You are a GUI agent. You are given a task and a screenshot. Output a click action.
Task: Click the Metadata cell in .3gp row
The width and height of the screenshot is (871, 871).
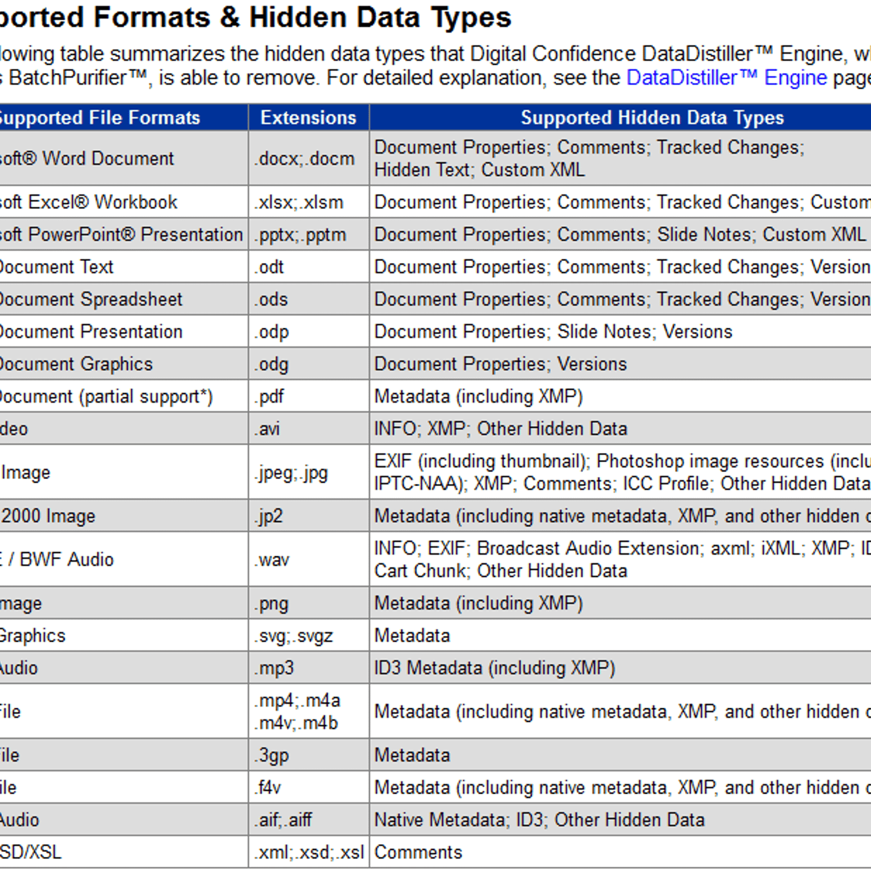tap(621, 755)
